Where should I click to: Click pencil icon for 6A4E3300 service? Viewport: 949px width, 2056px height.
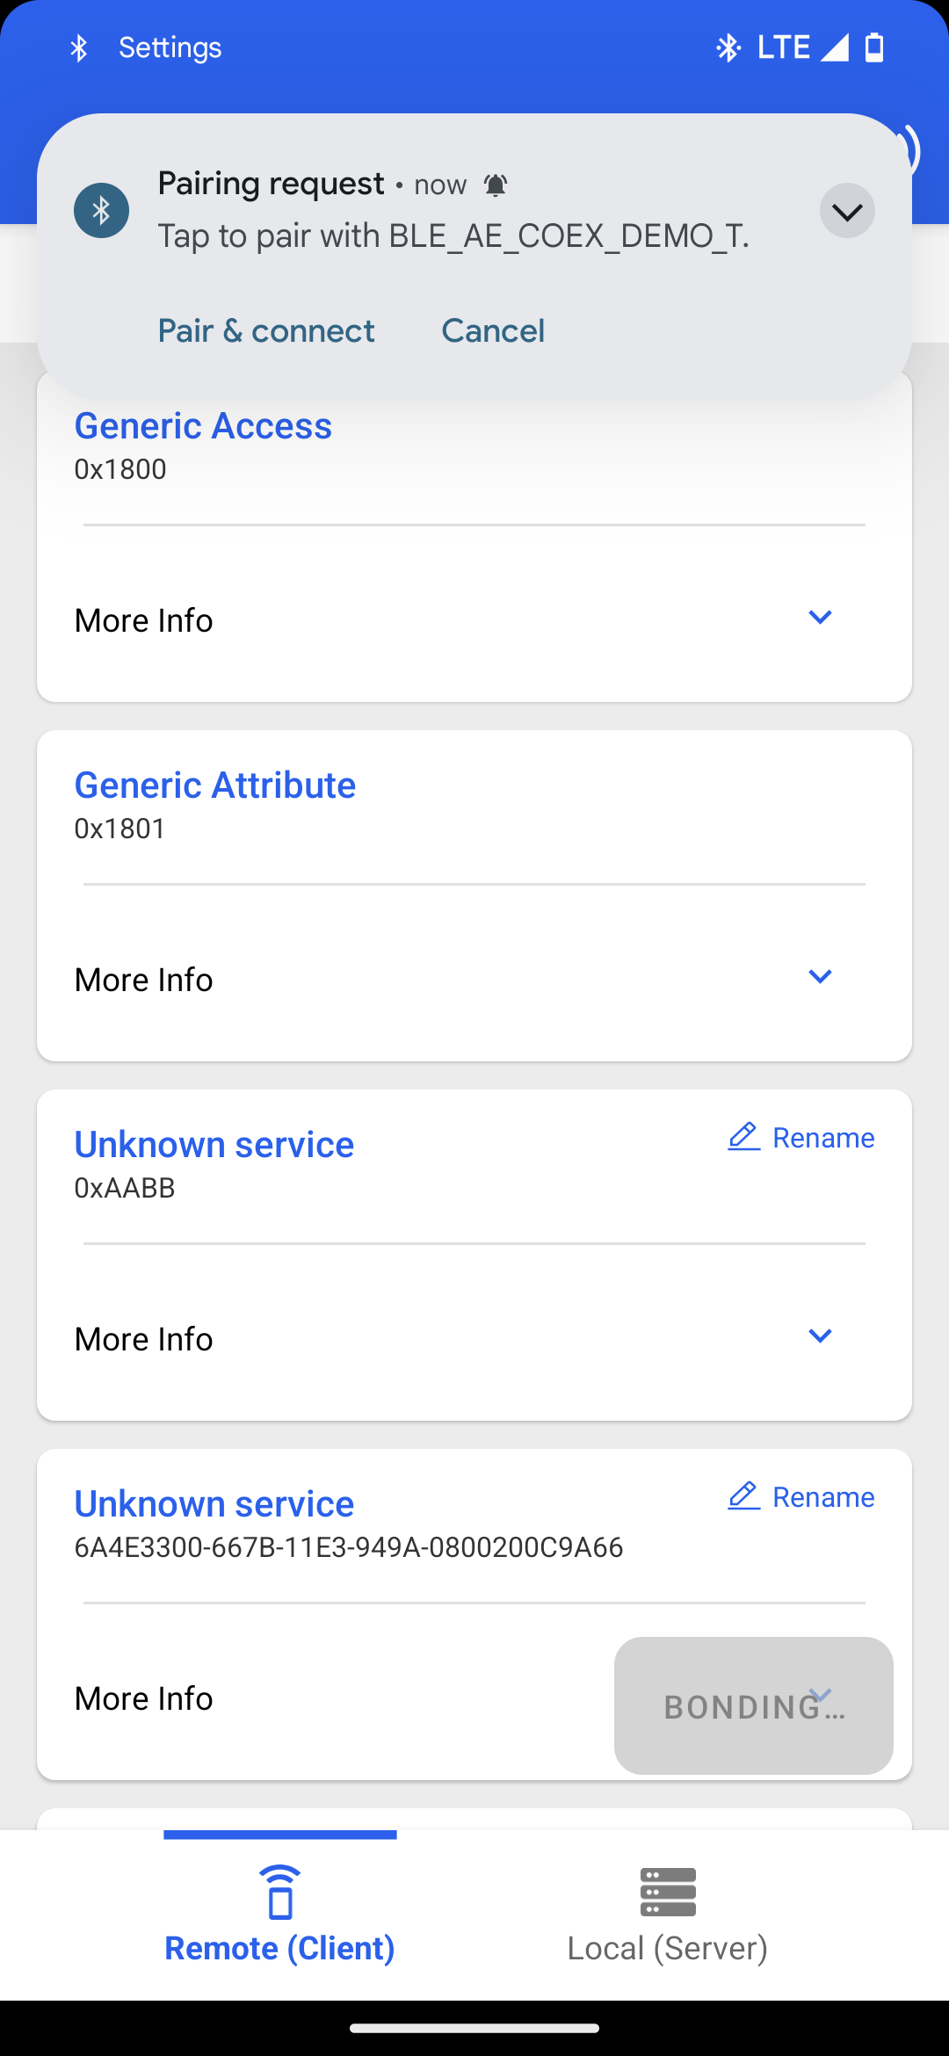pyautogui.click(x=743, y=1496)
